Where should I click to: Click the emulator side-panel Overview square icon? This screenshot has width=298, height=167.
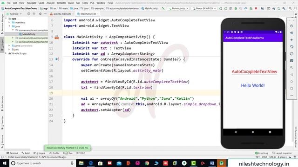click(x=291, y=89)
